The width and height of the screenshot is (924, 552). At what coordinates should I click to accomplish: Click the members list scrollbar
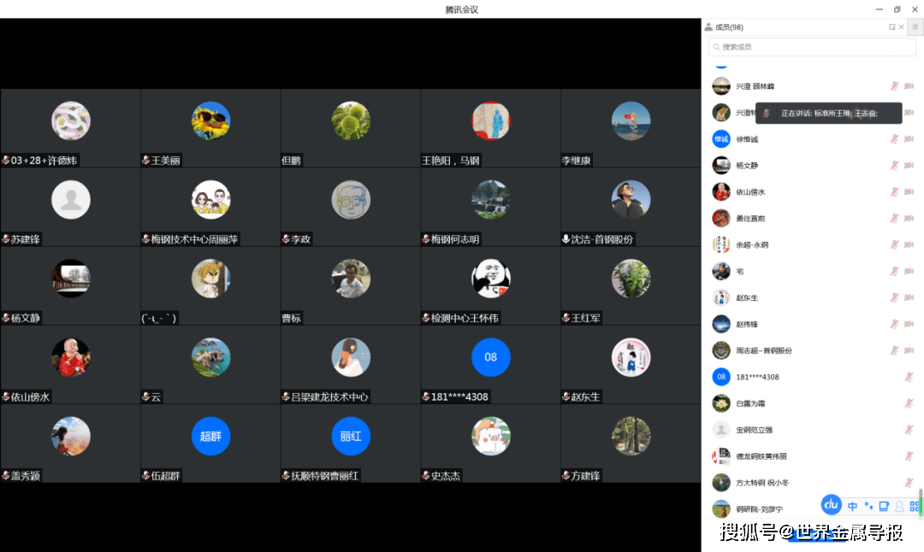921,501
